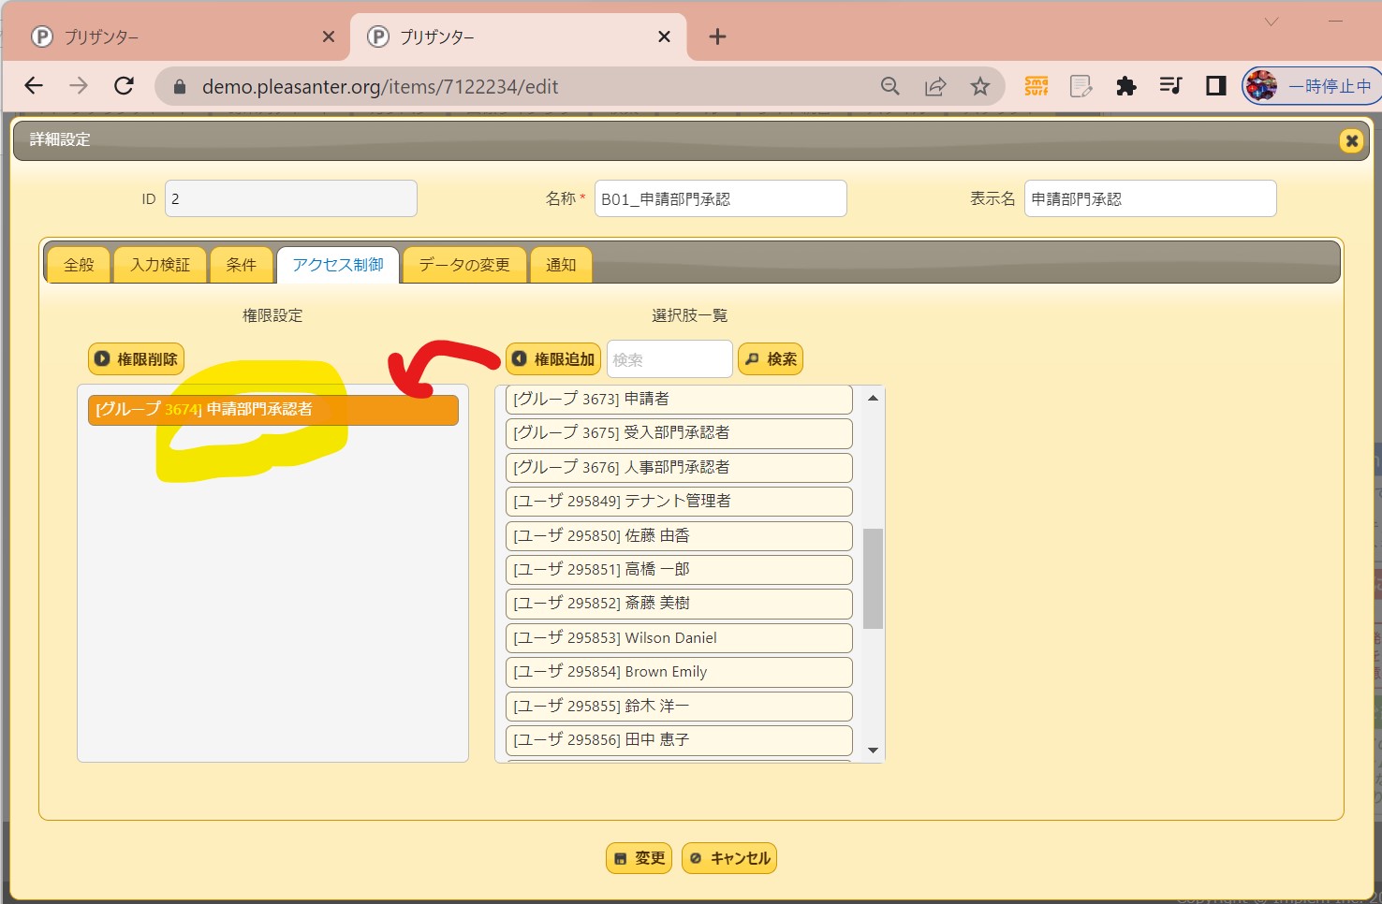Screen dimensions: 1382x904
Task: Open the zoom magnifier in address bar
Action: 890,86
